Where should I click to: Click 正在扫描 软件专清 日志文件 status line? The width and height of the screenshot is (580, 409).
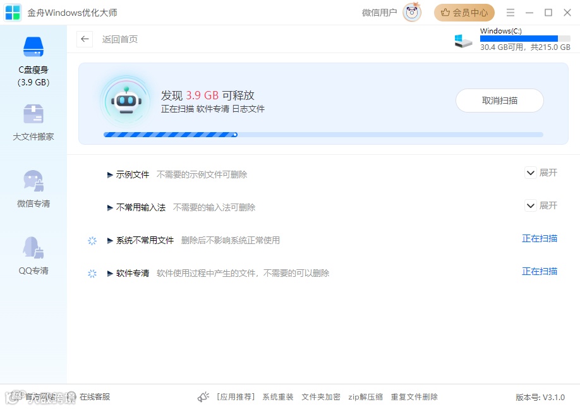[x=213, y=109]
